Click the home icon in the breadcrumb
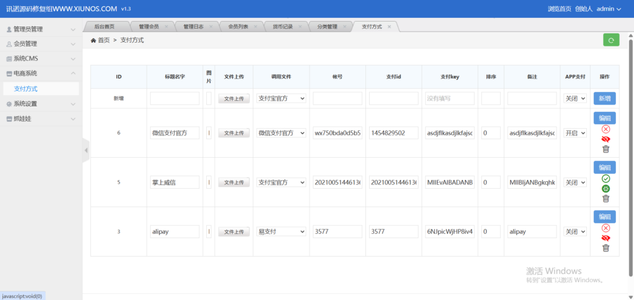Image resolution: width=634 pixels, height=300 pixels. (93, 40)
